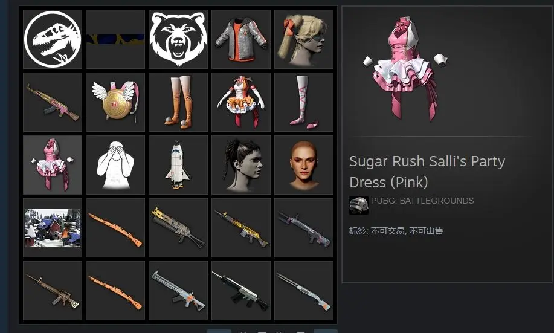
Task: Open the silver and orange jacket item
Action: click(241, 39)
